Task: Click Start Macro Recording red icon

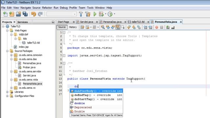Action: pos(157,28)
